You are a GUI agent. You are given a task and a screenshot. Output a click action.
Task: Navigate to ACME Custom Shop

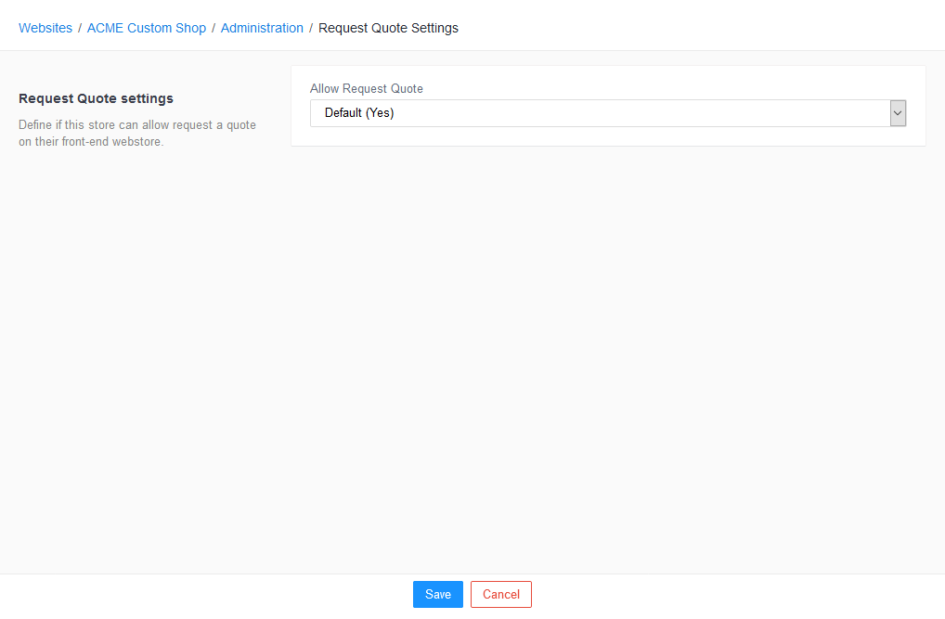146,28
